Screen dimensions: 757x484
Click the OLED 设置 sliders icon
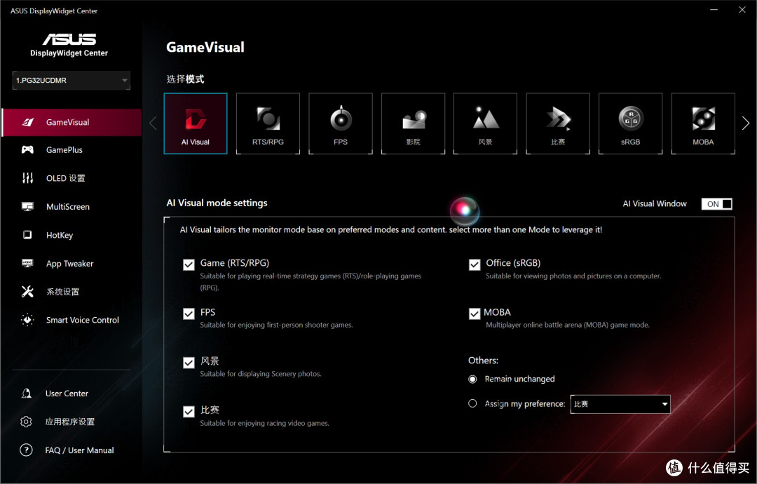[x=27, y=178]
